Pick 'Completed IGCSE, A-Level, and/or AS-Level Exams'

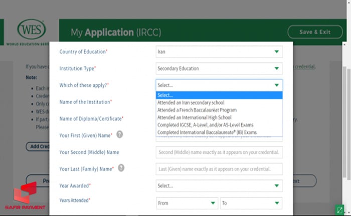[x=205, y=125]
